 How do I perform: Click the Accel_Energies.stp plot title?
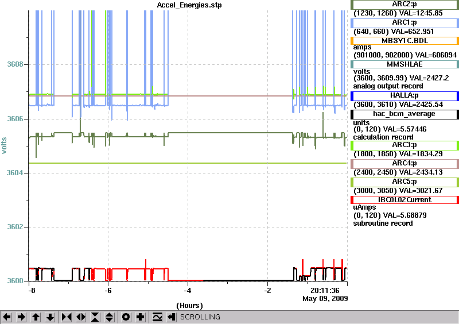click(189, 5)
